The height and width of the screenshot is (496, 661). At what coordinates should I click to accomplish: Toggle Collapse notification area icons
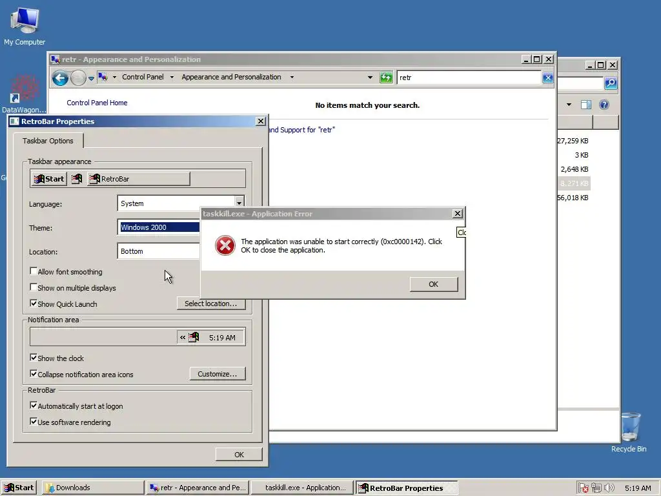(x=34, y=374)
